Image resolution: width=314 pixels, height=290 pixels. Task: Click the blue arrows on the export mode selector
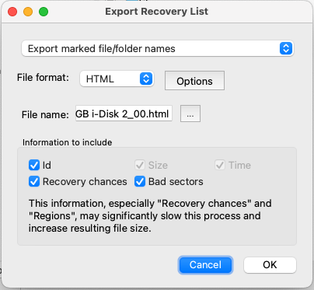pyautogui.click(x=286, y=48)
